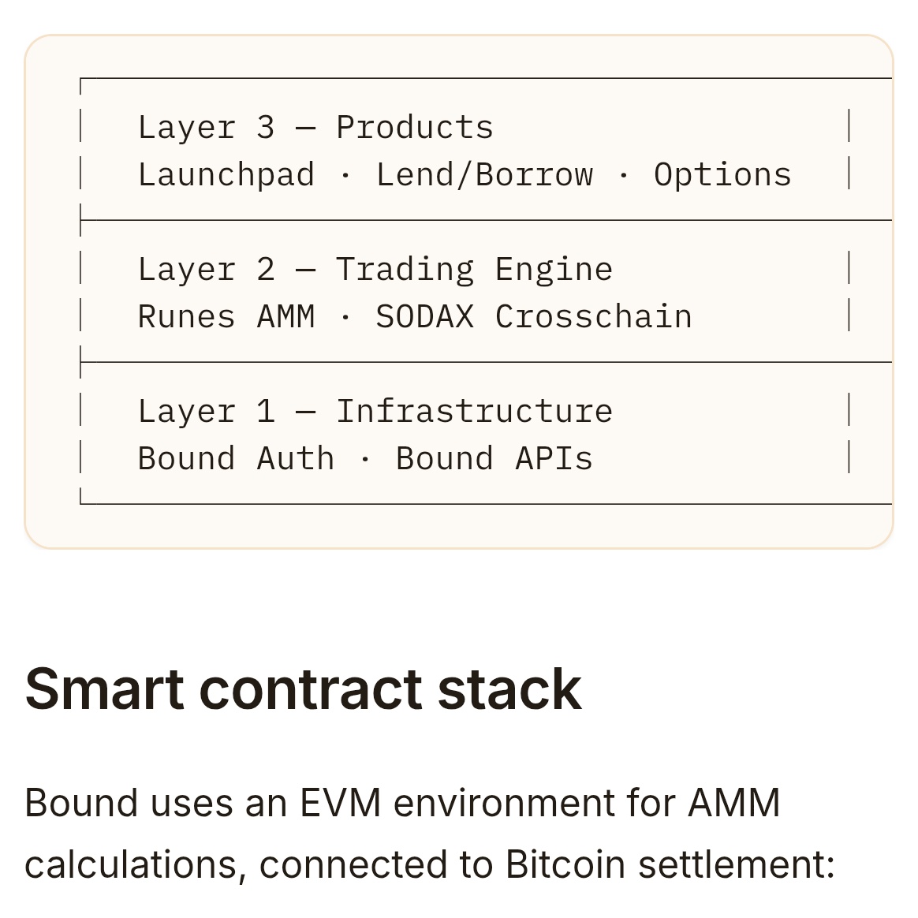Click "Options" in the products row

coord(722,175)
